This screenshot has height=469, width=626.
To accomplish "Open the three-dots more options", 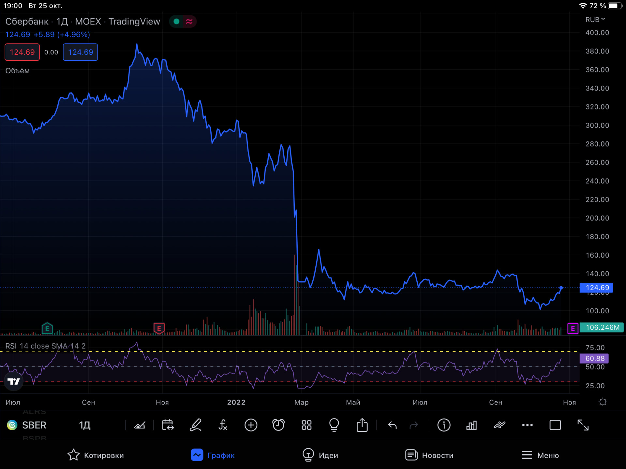I will (x=527, y=425).
